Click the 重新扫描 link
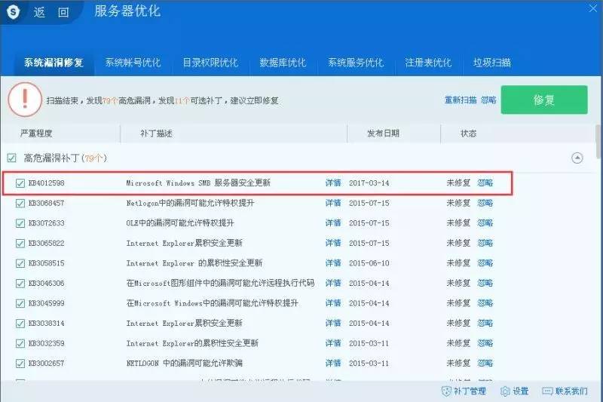The height and width of the screenshot is (402, 603). point(461,100)
